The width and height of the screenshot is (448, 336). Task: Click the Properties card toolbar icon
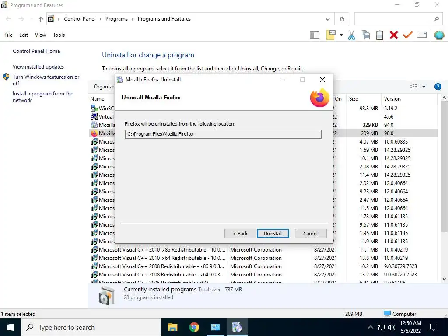click(422, 35)
